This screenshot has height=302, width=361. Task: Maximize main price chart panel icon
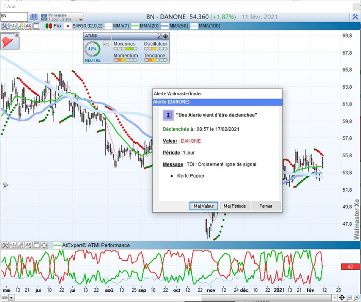[x=37, y=26]
